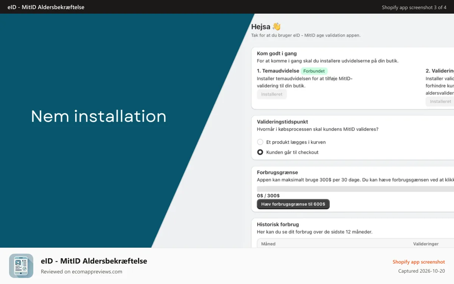Click the 'Historisk forbrug' section heading
The width and height of the screenshot is (454, 284).
(278, 225)
